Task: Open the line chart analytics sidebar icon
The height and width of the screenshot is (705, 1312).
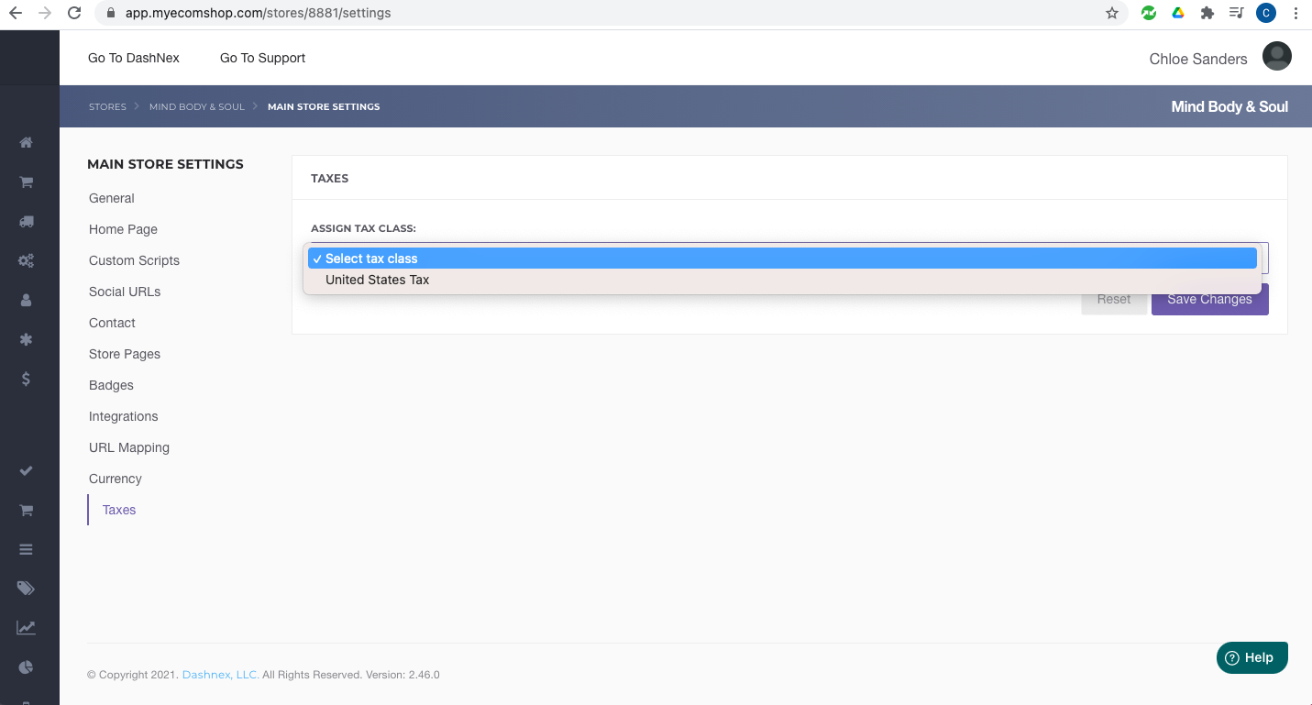Action: tap(27, 628)
